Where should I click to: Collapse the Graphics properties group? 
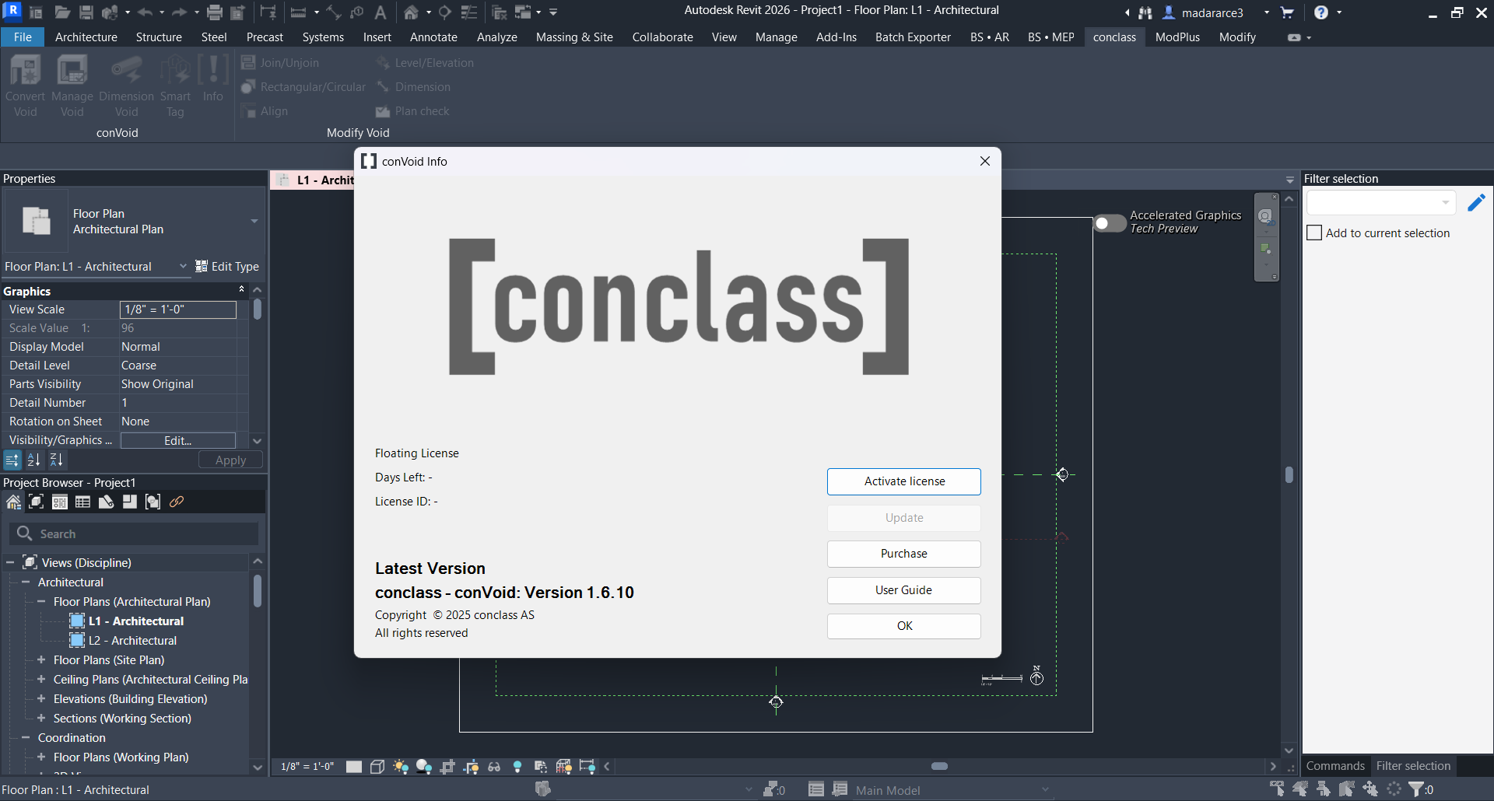(x=241, y=289)
